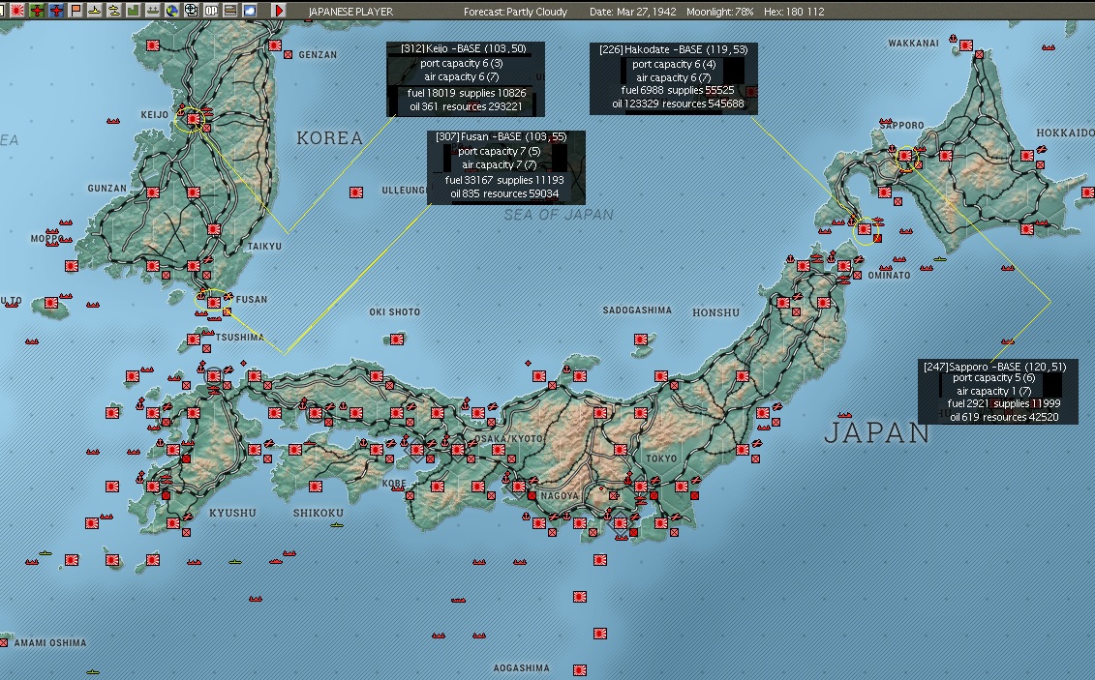Select the Gunzan base icon
Screen dimensions: 1095x680
click(x=153, y=192)
